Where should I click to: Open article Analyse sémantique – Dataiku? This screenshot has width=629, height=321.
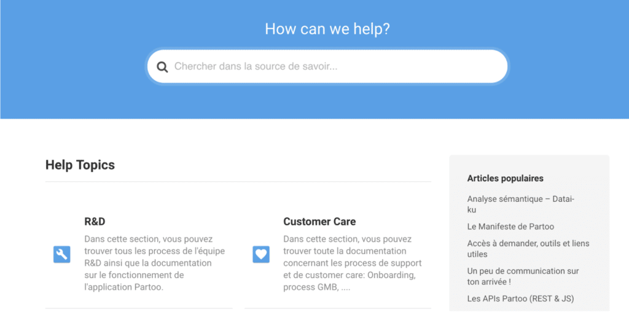click(521, 204)
